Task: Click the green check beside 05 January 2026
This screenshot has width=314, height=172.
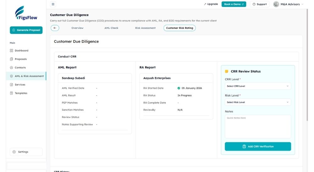Action: point(179,88)
